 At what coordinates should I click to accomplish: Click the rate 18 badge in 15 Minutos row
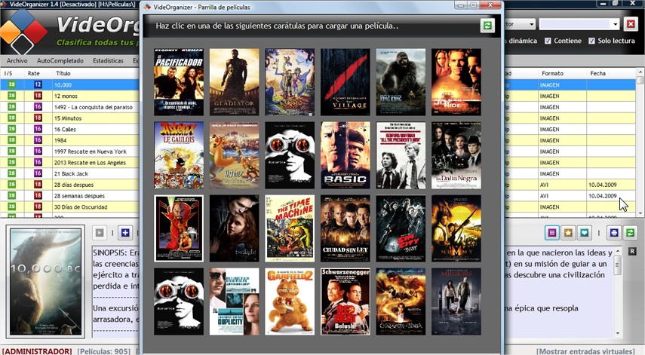[38, 118]
